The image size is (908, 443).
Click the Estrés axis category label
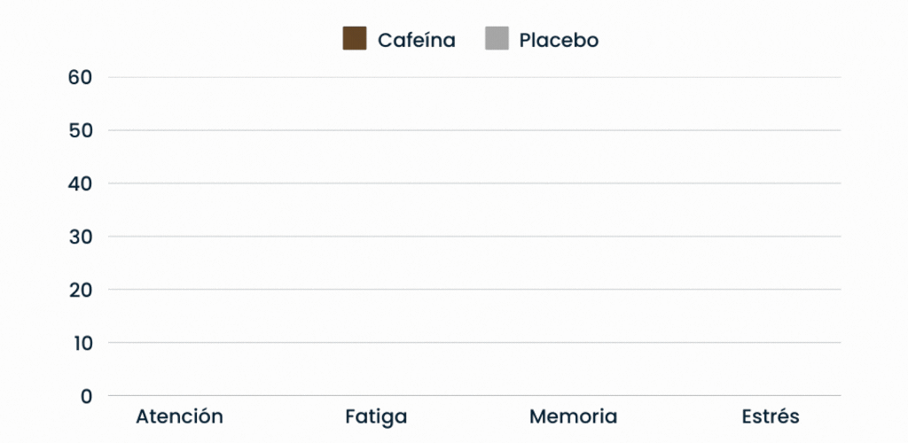(x=770, y=416)
